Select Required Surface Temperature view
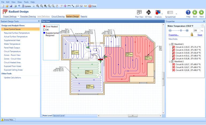Screen dimensions: 206x125 click(17, 33)
